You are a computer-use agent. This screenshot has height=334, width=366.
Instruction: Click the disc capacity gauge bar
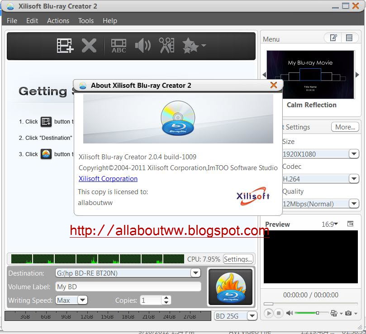(x=108, y=316)
